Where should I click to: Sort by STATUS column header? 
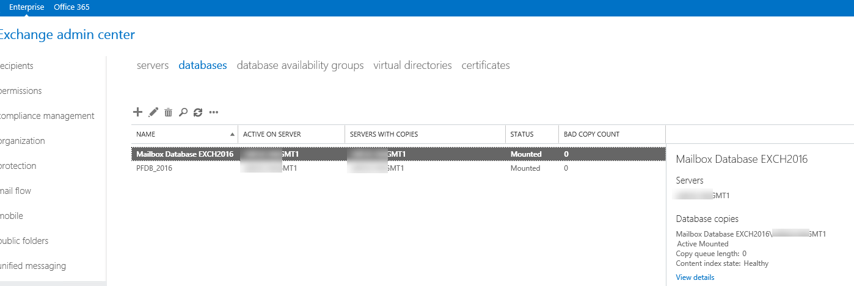coord(532,134)
